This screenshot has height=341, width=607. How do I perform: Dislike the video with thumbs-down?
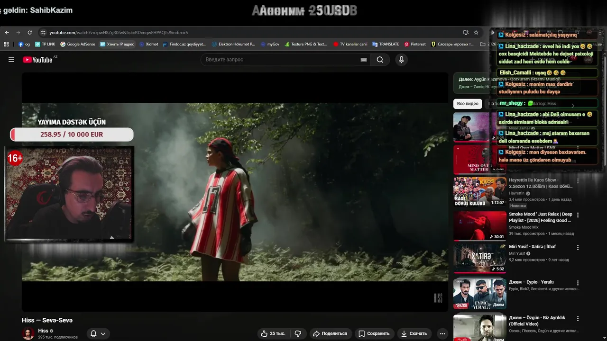pos(298,333)
